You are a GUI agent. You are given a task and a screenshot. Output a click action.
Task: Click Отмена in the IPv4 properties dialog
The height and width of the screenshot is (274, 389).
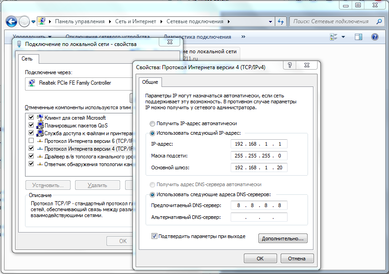(297, 259)
